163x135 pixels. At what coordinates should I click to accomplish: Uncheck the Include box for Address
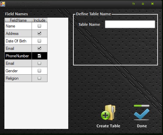pos(39,33)
